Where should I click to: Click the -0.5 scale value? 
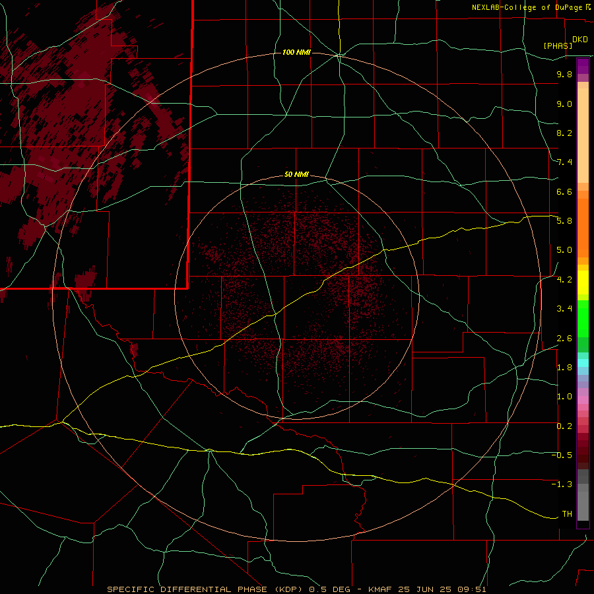click(x=562, y=455)
